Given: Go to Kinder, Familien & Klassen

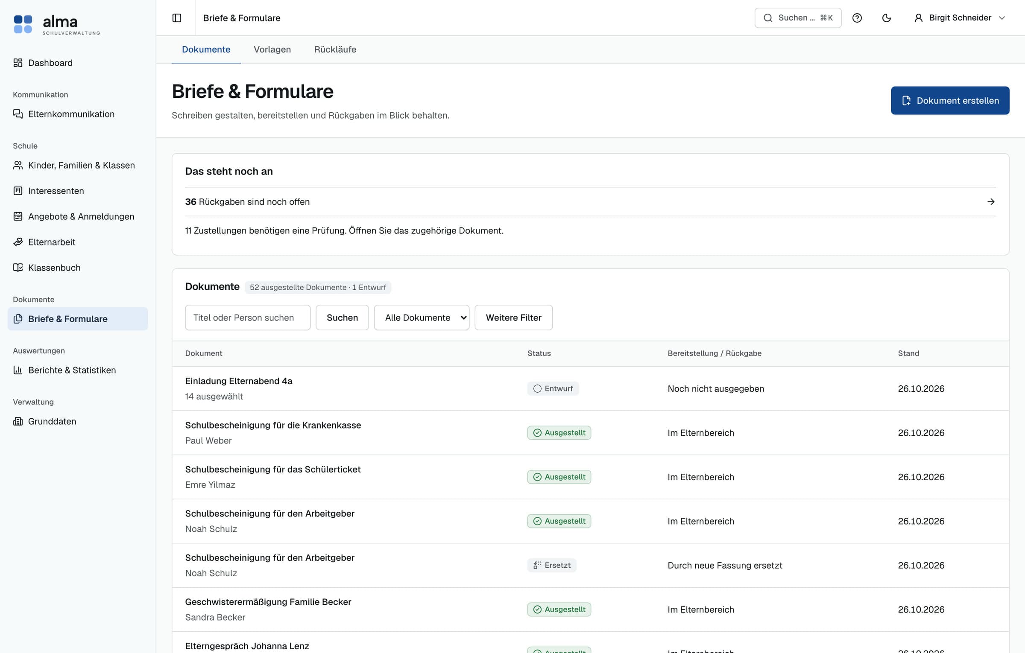Looking at the screenshot, I should coord(78,165).
